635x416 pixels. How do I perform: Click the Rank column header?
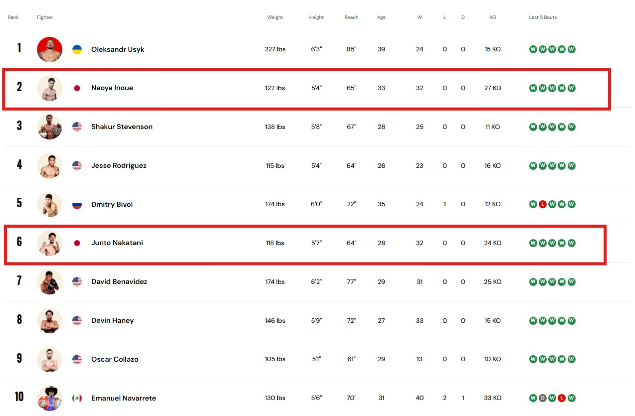[x=13, y=17]
